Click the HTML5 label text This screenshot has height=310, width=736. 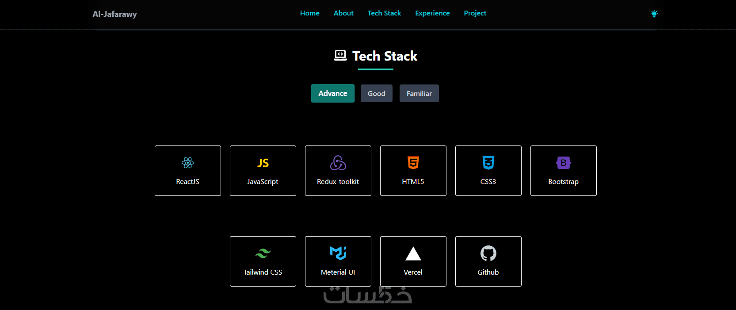point(413,182)
